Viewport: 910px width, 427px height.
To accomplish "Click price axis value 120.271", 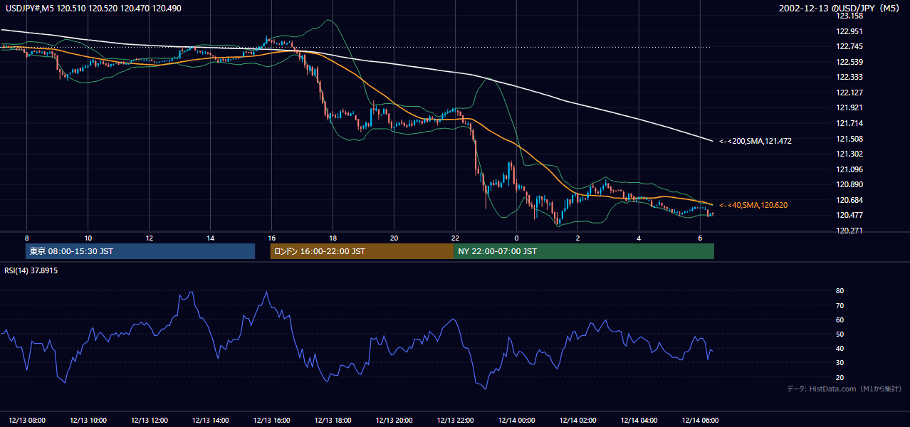I will (849, 231).
